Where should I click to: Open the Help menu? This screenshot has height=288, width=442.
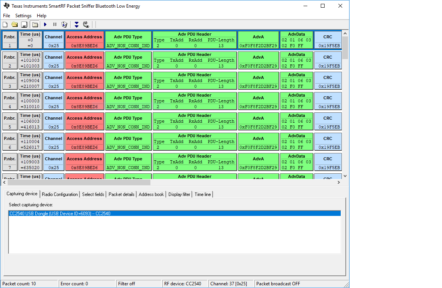tap(41, 15)
